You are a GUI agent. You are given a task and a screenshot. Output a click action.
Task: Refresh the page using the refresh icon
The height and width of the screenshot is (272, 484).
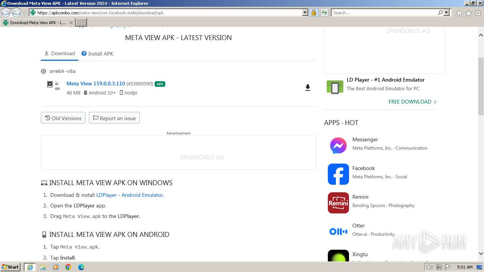[x=324, y=12]
